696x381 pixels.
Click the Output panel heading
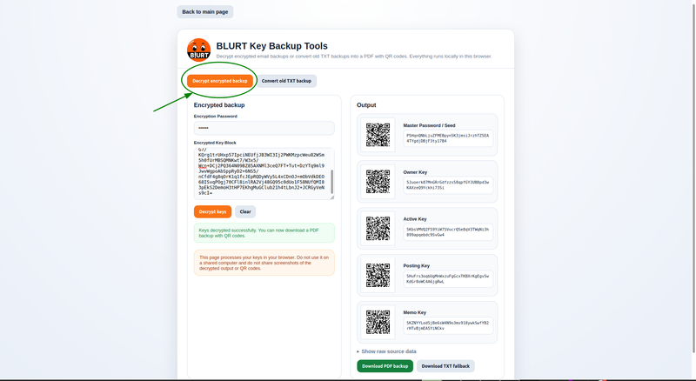coord(366,105)
